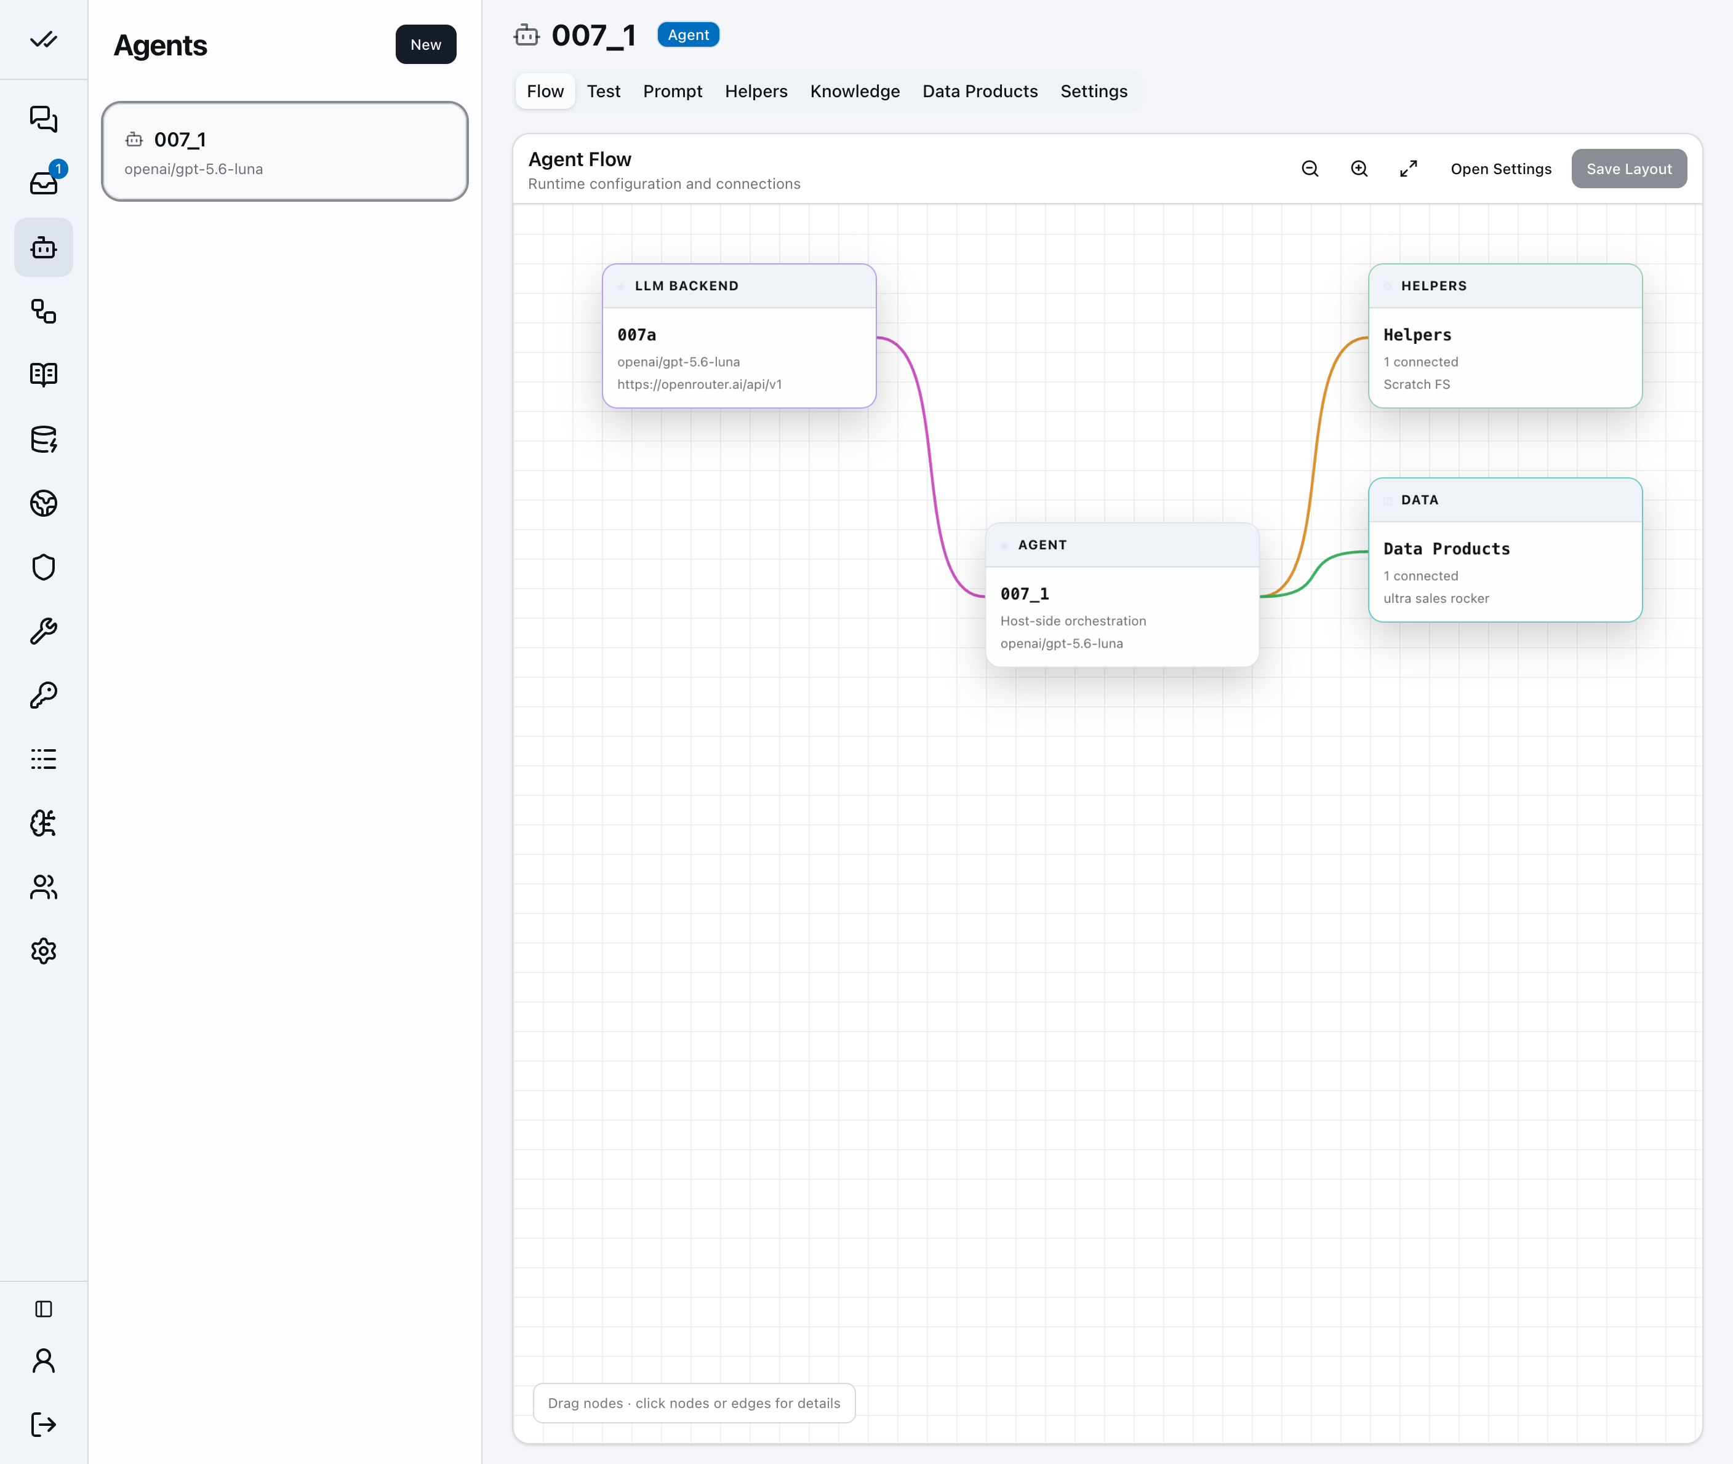The image size is (1733, 1464).
Task: Click the blue Agent badge
Action: (689, 35)
